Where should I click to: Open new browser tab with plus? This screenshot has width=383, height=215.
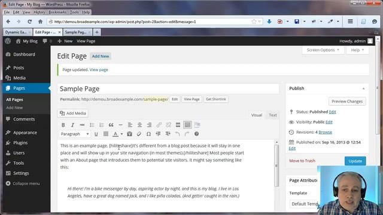coord(97,32)
